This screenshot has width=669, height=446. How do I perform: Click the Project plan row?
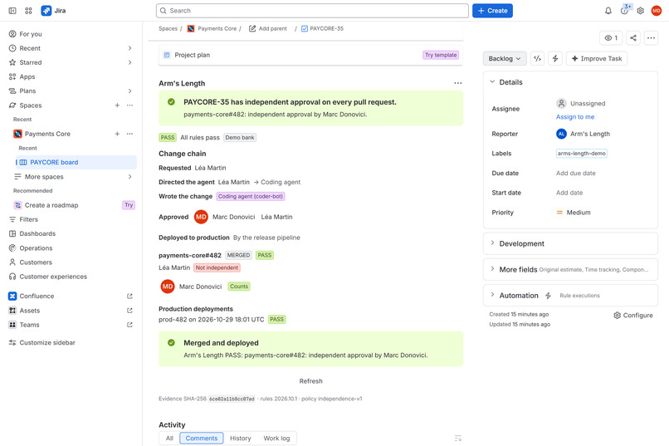[310, 55]
